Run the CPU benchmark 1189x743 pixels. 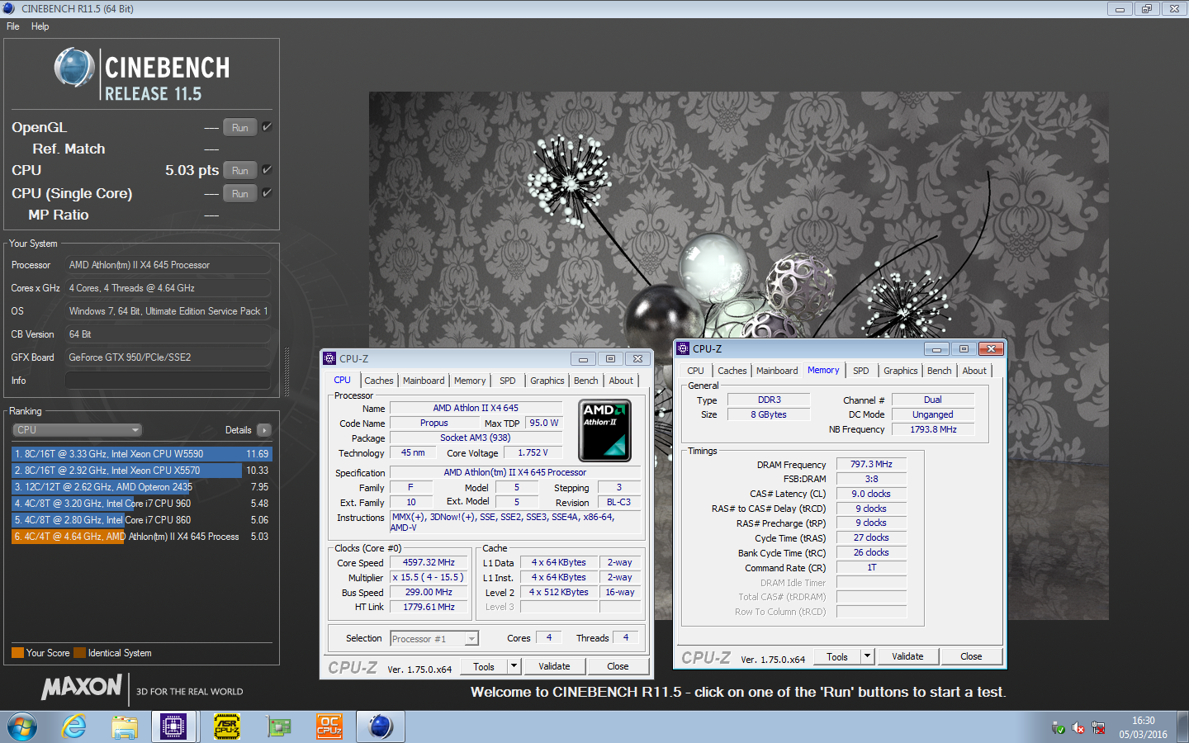(240, 170)
